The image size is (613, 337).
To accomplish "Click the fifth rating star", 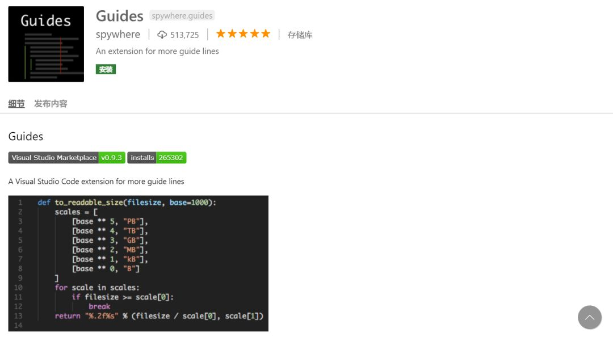I will [265, 34].
